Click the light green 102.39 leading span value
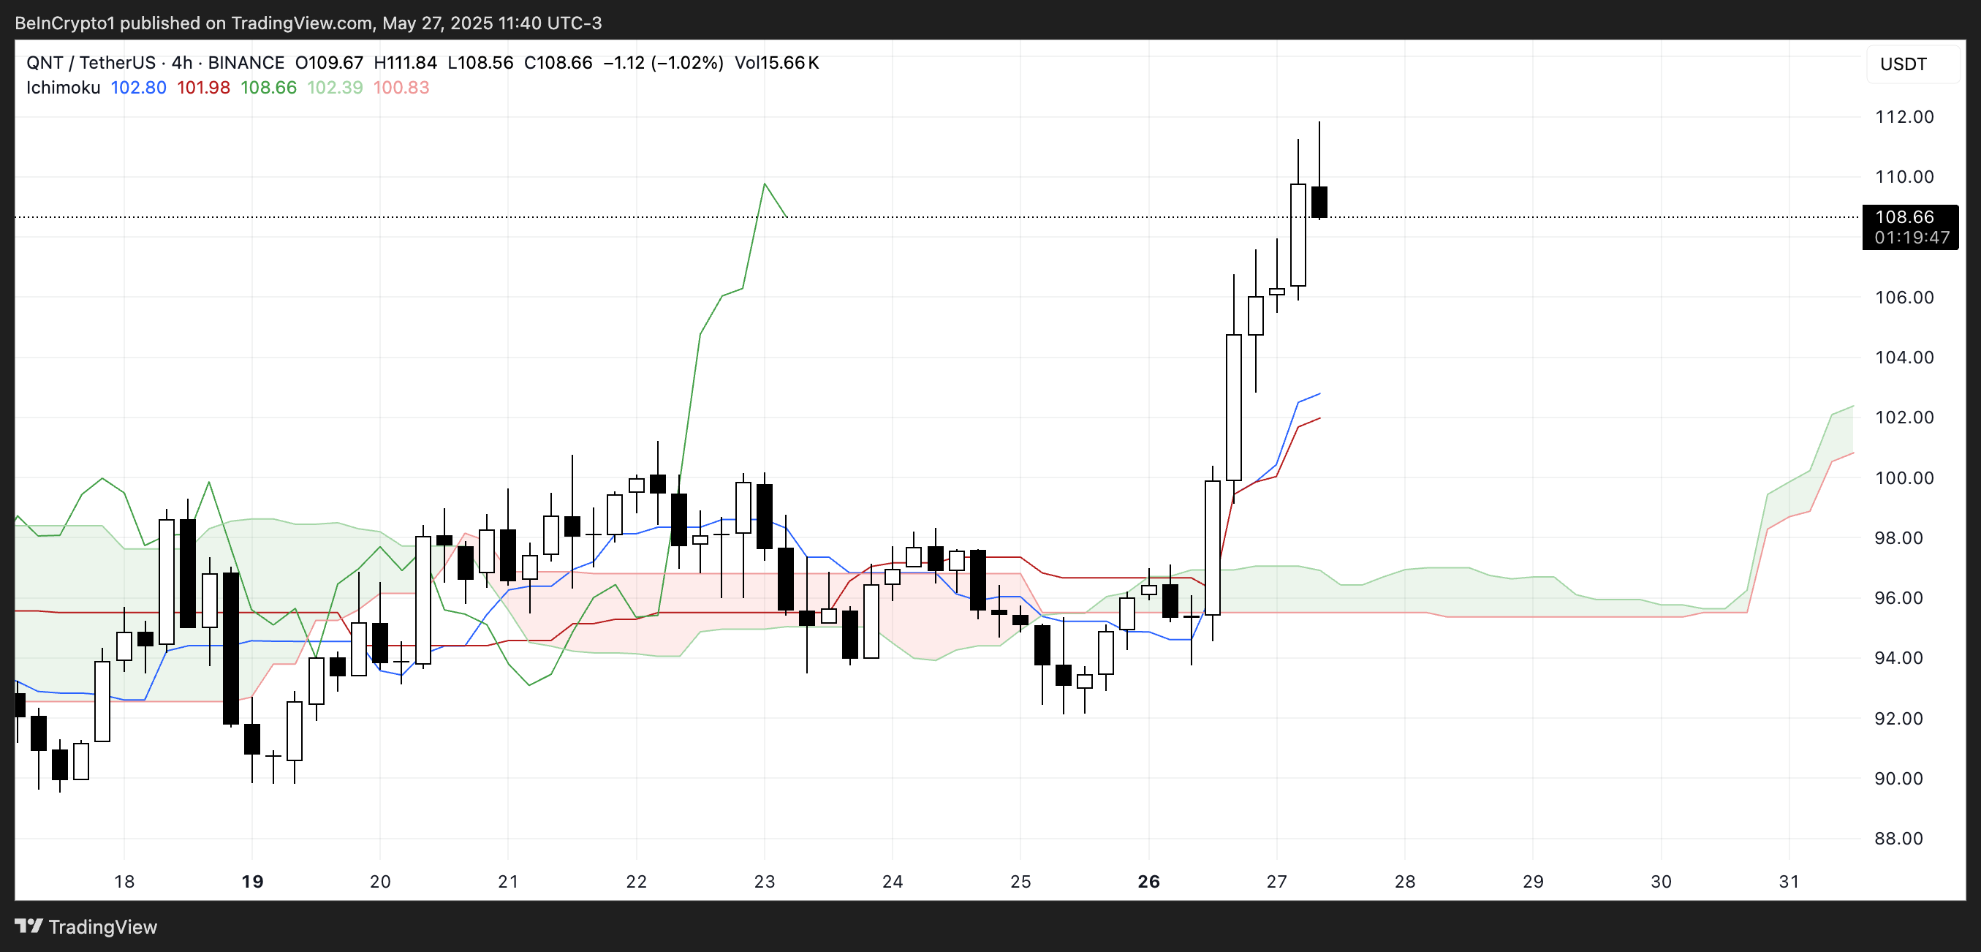The width and height of the screenshot is (1981, 952). 335,88
